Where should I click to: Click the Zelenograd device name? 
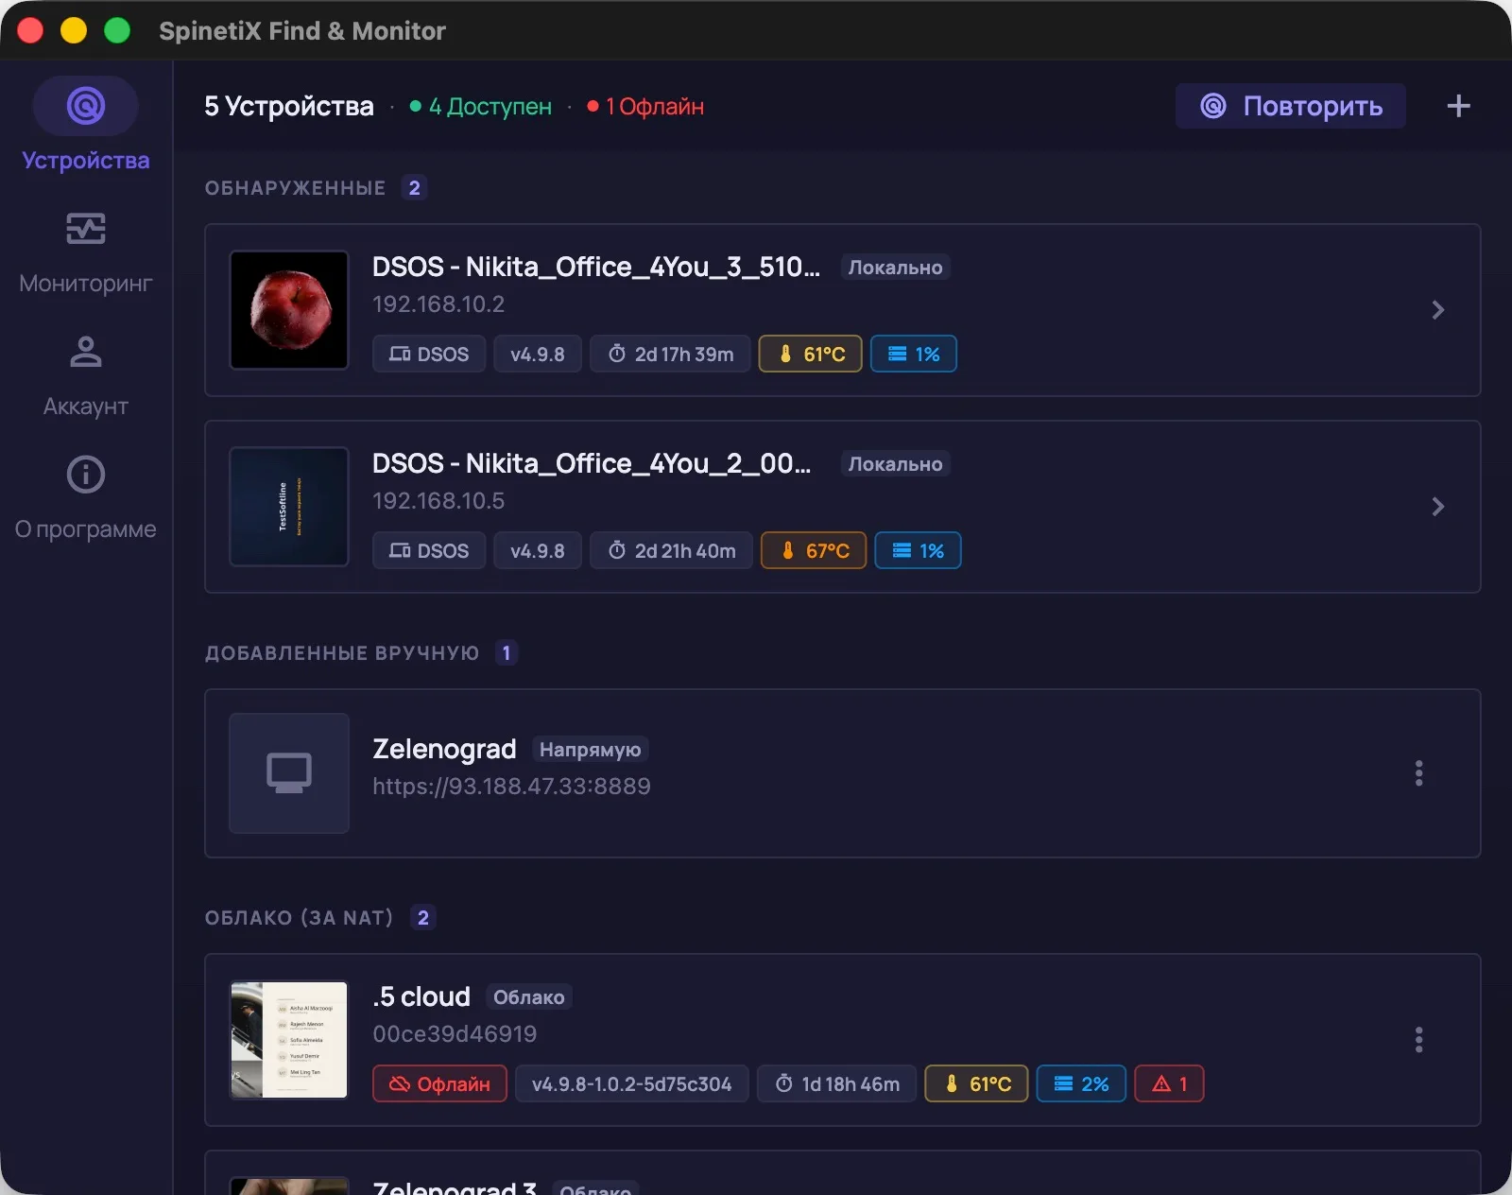point(444,749)
